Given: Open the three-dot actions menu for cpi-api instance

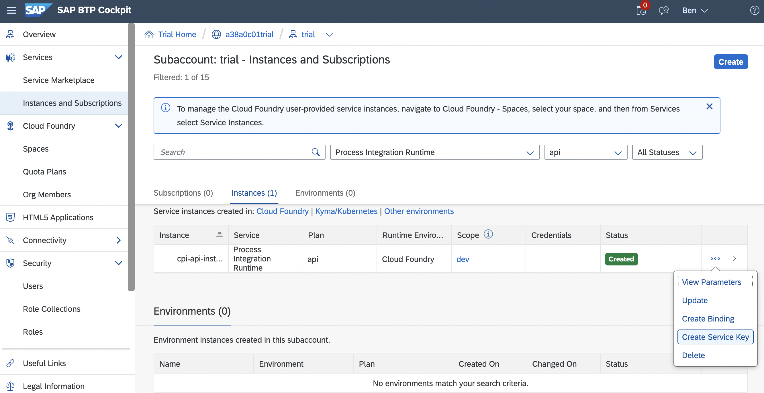Looking at the screenshot, I should (x=715, y=259).
